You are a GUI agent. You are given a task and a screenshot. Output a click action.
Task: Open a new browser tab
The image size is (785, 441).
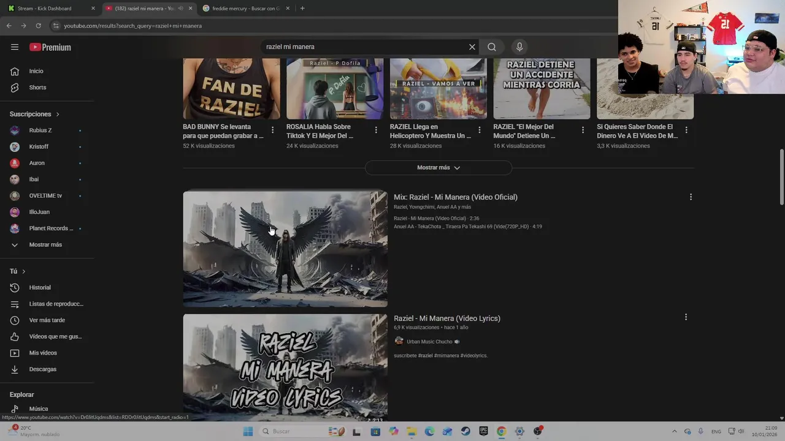pyautogui.click(x=302, y=9)
